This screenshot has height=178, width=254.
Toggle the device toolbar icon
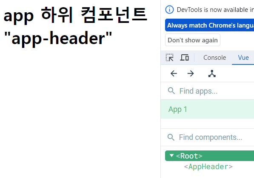tap(184, 58)
